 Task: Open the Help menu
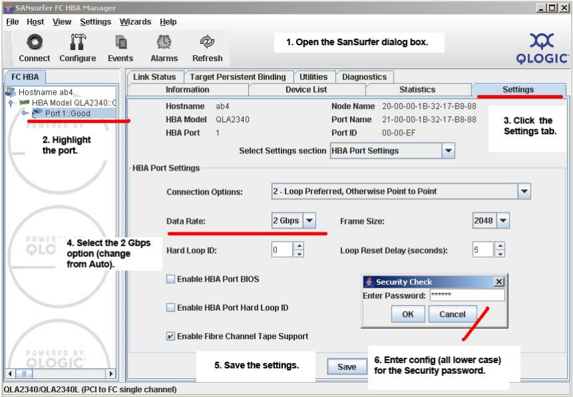coord(168,22)
